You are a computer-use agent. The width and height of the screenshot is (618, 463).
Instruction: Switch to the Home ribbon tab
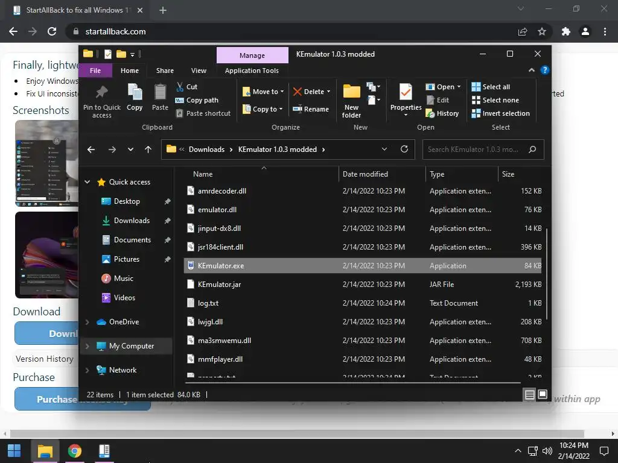(130, 71)
